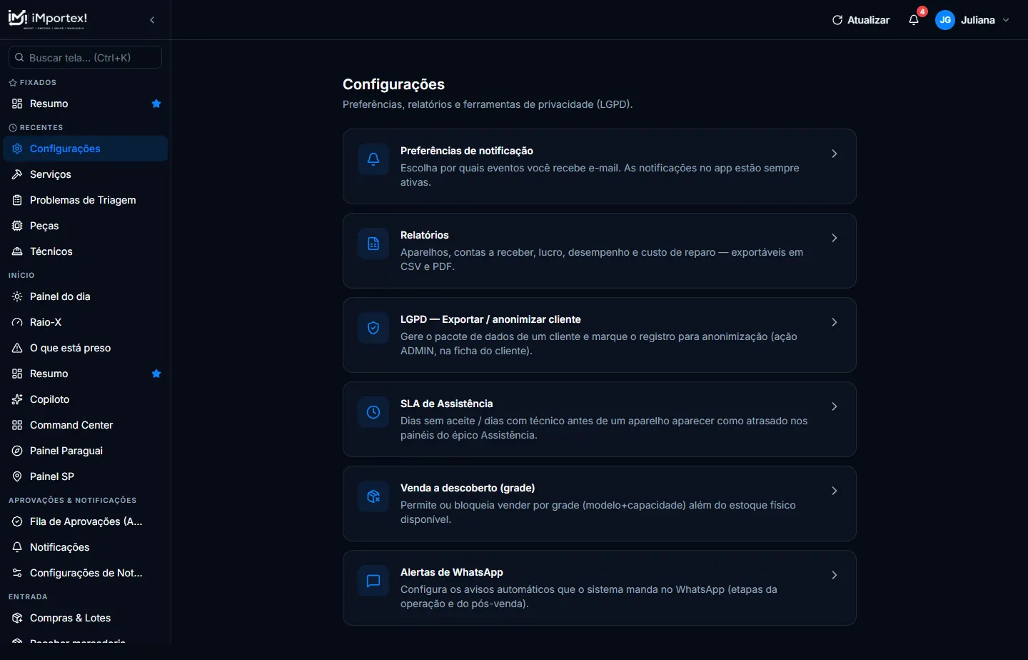Click the Atualizar refresh button
This screenshot has width=1028, height=660.
pyautogui.click(x=861, y=20)
